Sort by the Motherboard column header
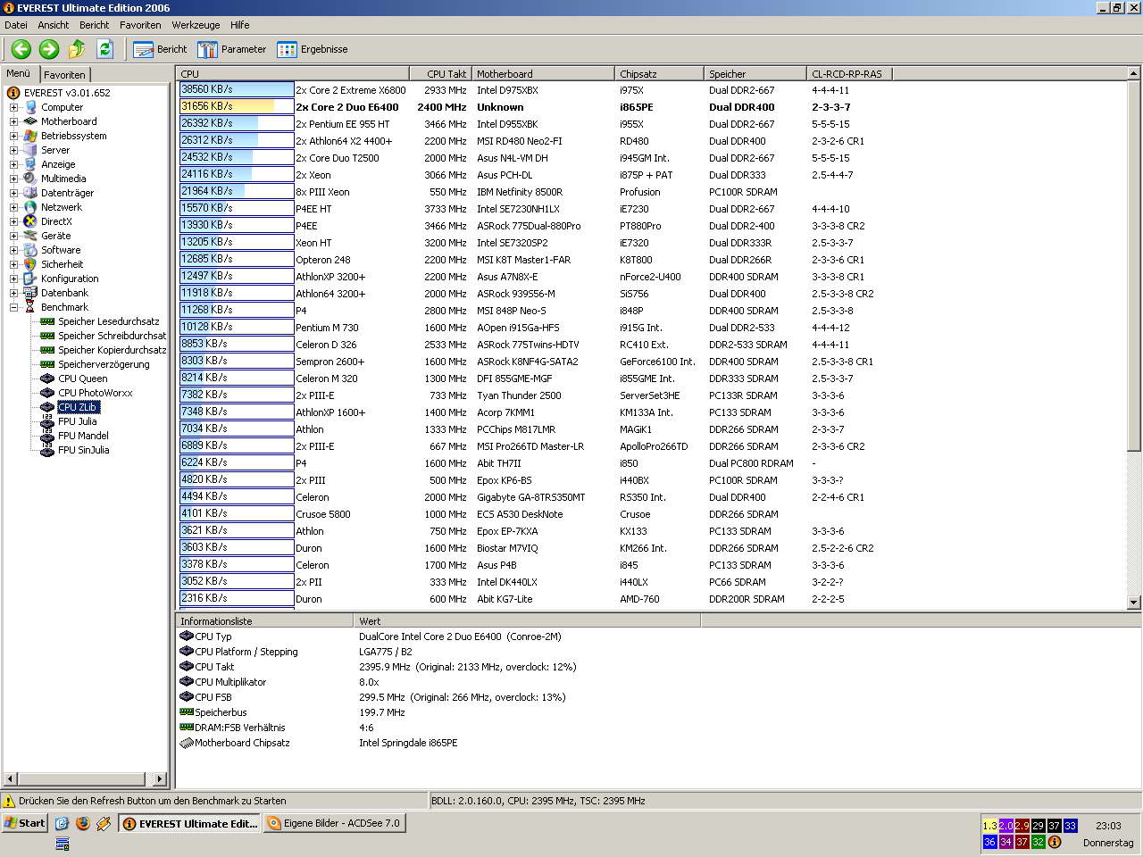Screen dimensions: 1143x857 pyautogui.click(x=543, y=74)
